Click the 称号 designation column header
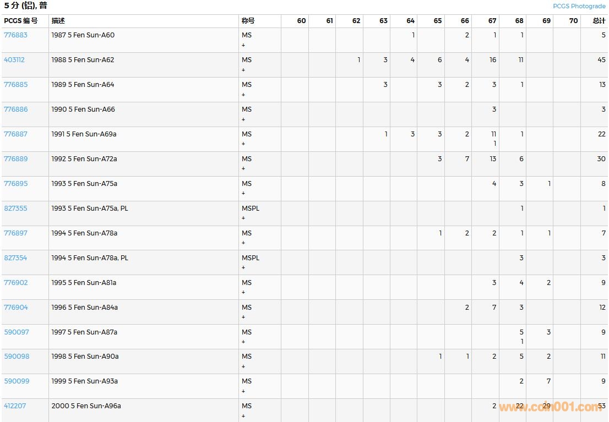 [248, 21]
